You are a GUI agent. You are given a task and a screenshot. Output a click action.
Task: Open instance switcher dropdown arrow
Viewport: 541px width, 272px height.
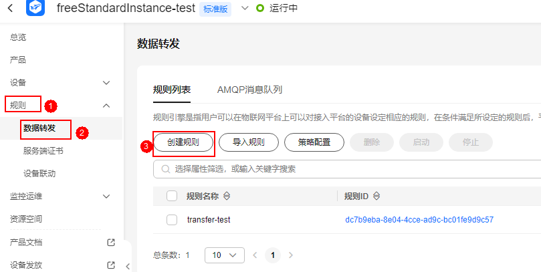244,9
